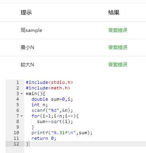This screenshot has width=146, height=153.
Task: Click the double sum=0,i; statement
Action: (52, 99)
